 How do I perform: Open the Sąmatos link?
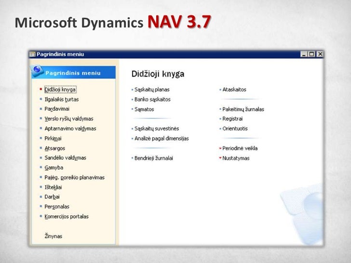click(144, 109)
